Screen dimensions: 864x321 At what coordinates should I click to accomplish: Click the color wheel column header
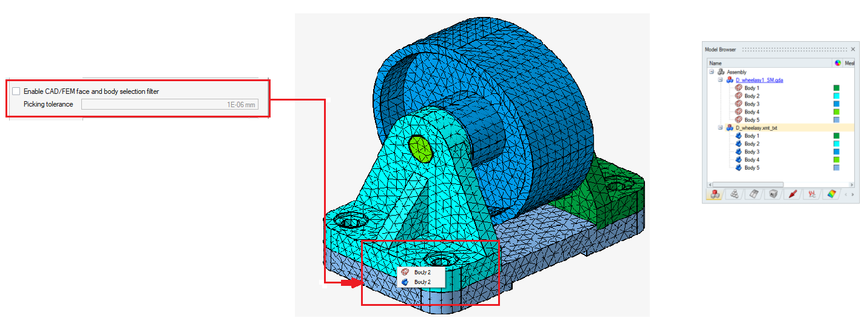click(837, 63)
